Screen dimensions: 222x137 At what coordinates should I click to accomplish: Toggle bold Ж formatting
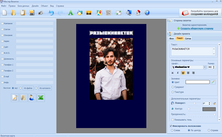point(172,73)
